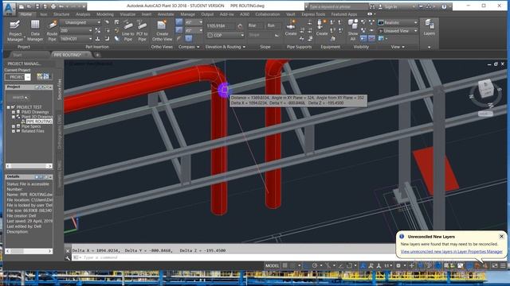
Task: Open the Project Manager tool
Action: pyautogui.click(x=15, y=30)
